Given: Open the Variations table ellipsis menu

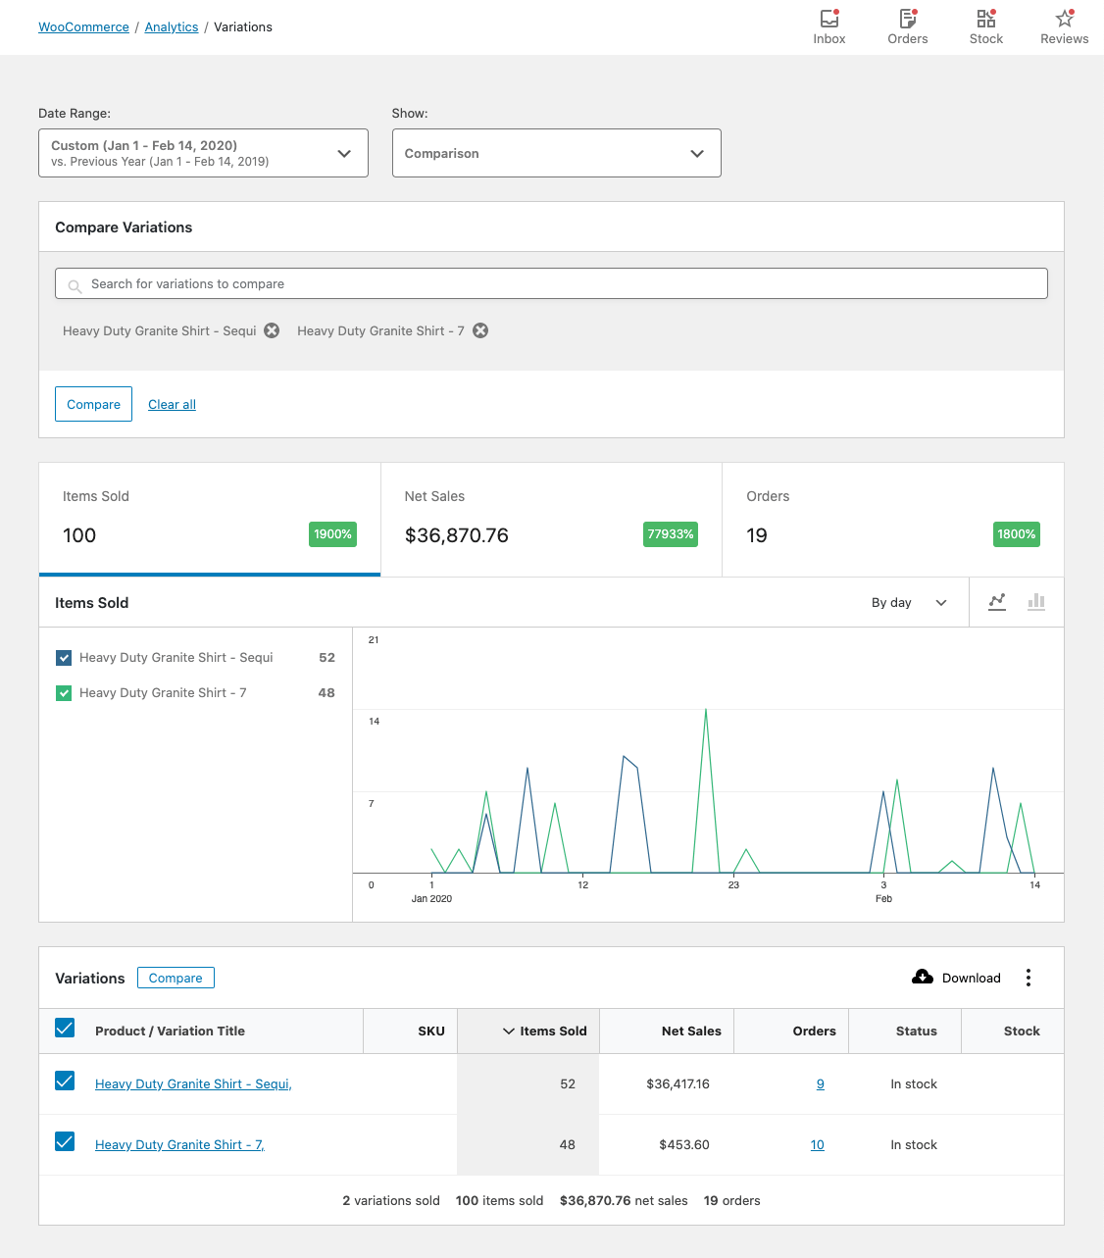Looking at the screenshot, I should coord(1029,978).
